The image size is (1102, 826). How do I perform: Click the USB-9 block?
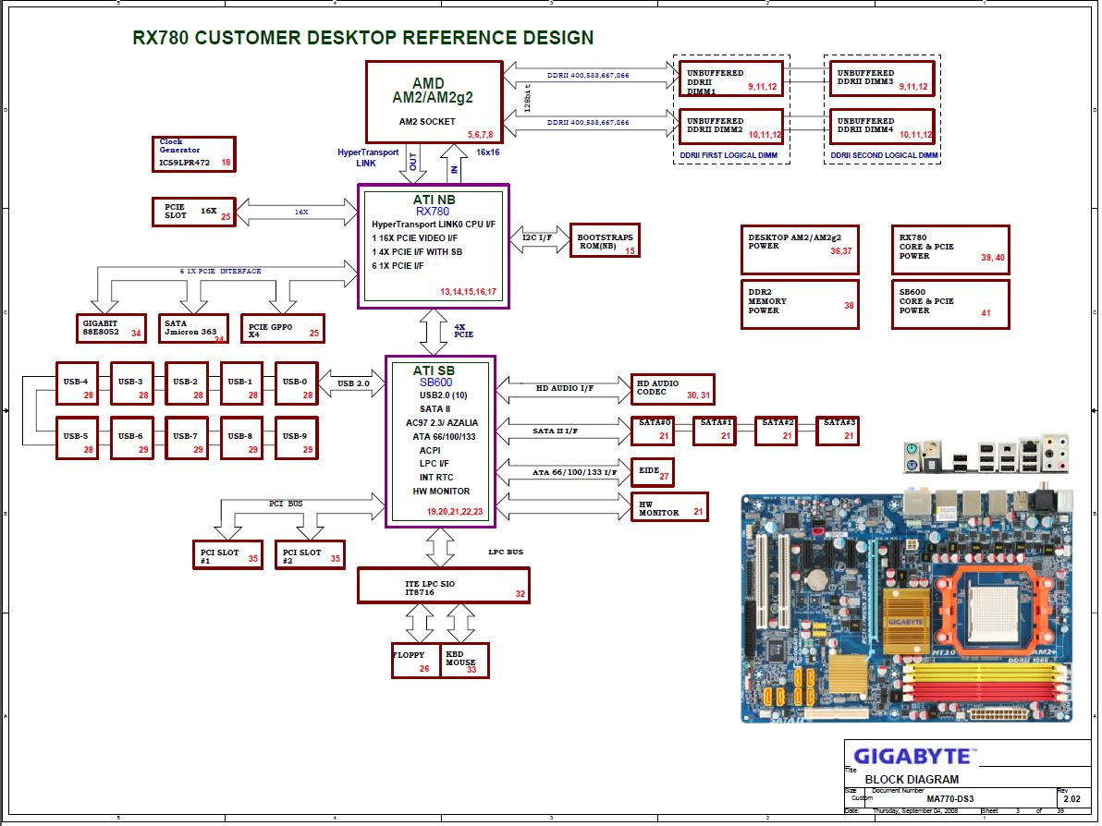point(296,438)
